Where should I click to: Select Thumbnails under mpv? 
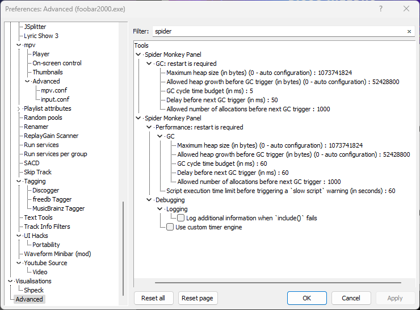click(x=48, y=72)
